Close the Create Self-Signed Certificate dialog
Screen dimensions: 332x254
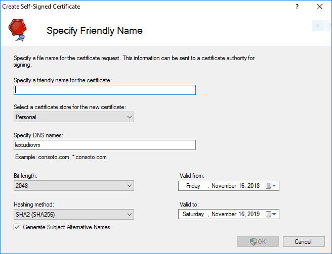pyautogui.click(x=319, y=7)
